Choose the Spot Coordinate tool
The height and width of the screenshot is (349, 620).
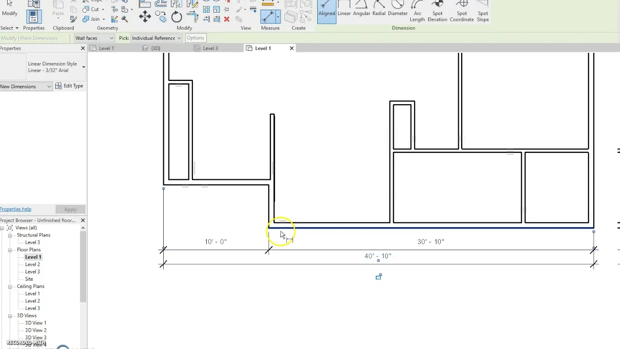pyautogui.click(x=462, y=12)
